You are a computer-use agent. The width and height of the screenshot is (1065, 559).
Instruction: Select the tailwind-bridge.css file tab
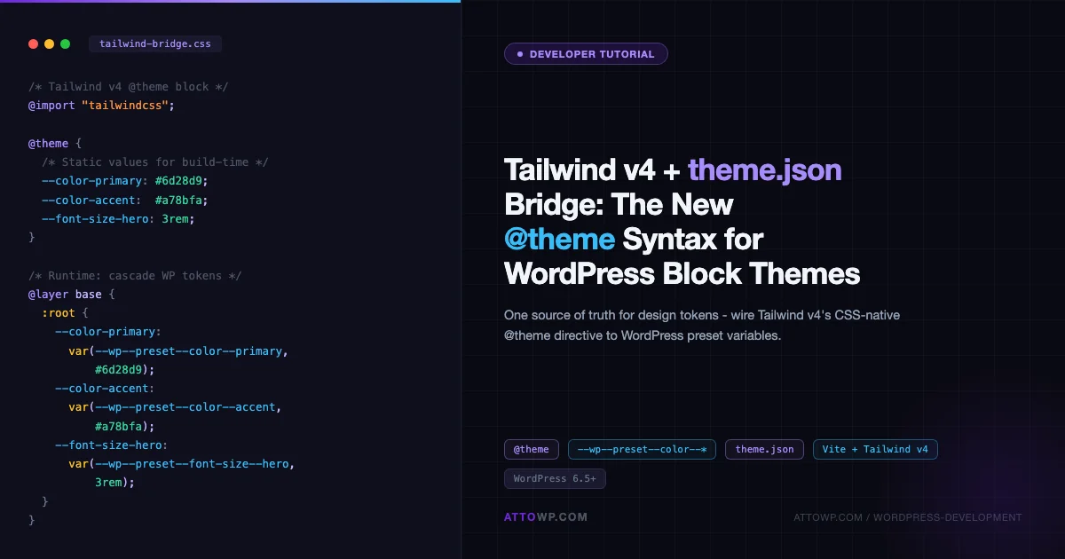tap(155, 43)
